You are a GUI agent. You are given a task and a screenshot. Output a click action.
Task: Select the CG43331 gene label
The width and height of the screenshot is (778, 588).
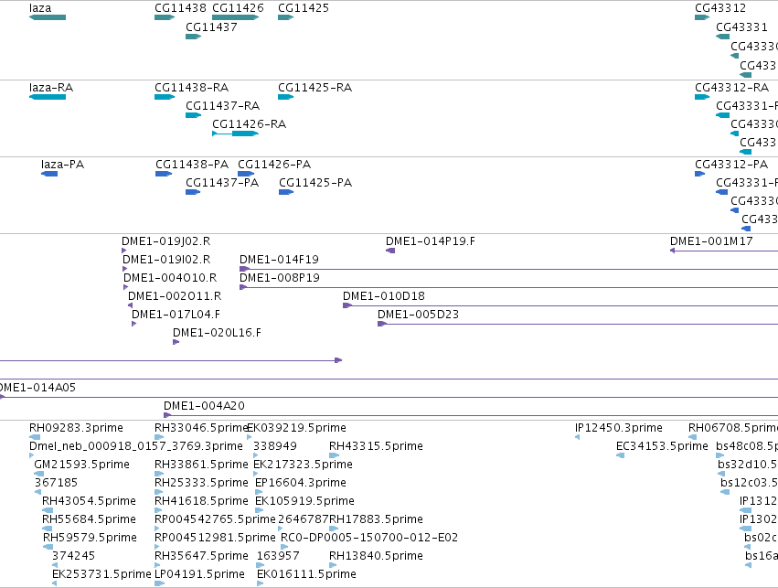[x=741, y=27]
